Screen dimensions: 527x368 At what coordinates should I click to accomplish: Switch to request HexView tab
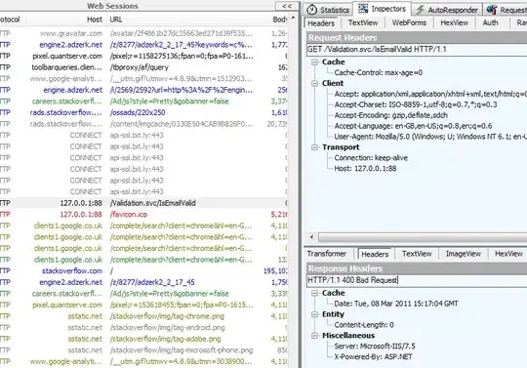[x=454, y=22]
